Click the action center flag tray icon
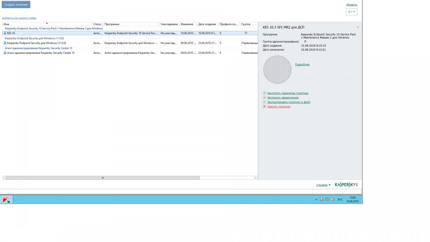The height and width of the screenshot is (242, 430). [x=322, y=200]
